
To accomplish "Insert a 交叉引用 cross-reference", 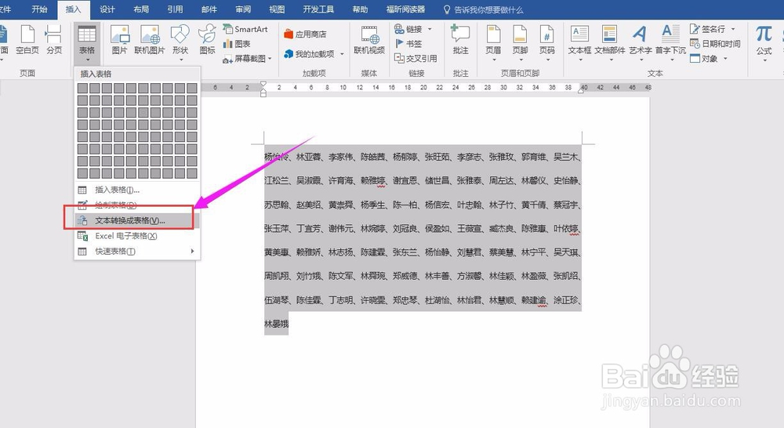I will coord(416,59).
